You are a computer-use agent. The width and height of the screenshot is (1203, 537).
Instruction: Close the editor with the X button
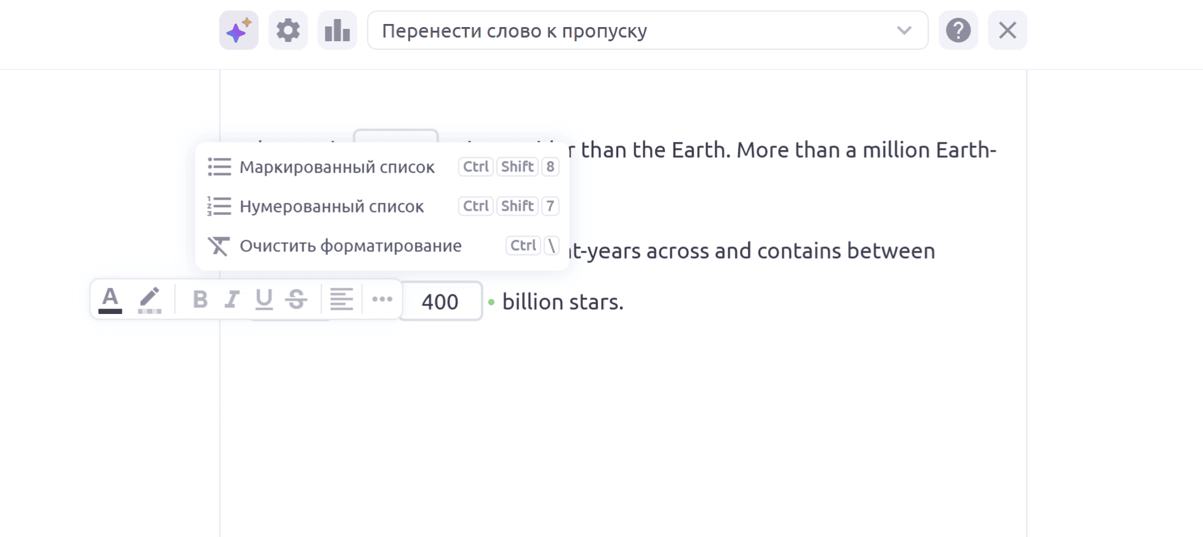1007,30
